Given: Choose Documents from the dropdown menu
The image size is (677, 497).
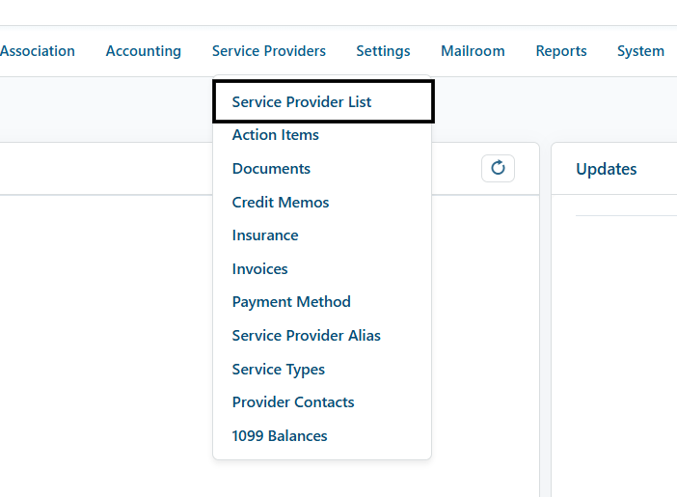Looking at the screenshot, I should click(x=271, y=169).
